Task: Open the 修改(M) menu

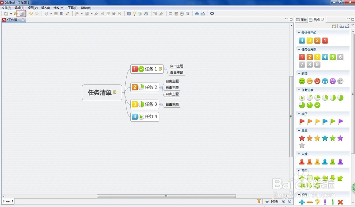Action: coord(59,8)
